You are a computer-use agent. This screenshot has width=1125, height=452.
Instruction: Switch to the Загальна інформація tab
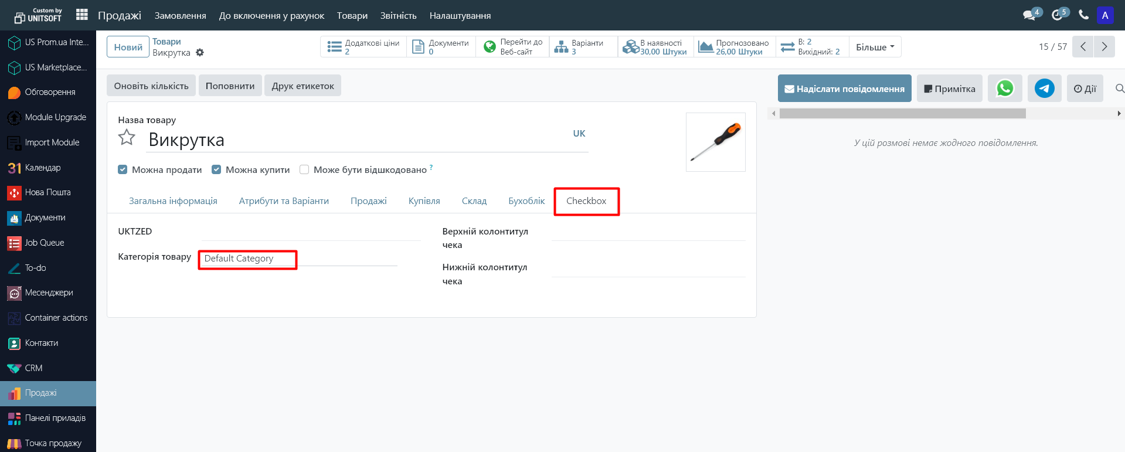(x=173, y=201)
